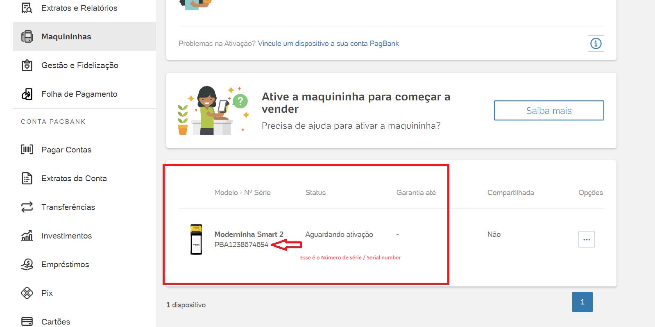
Task: Click Vincule um dispositivo a sua conta PagBank link
Action: (x=328, y=43)
